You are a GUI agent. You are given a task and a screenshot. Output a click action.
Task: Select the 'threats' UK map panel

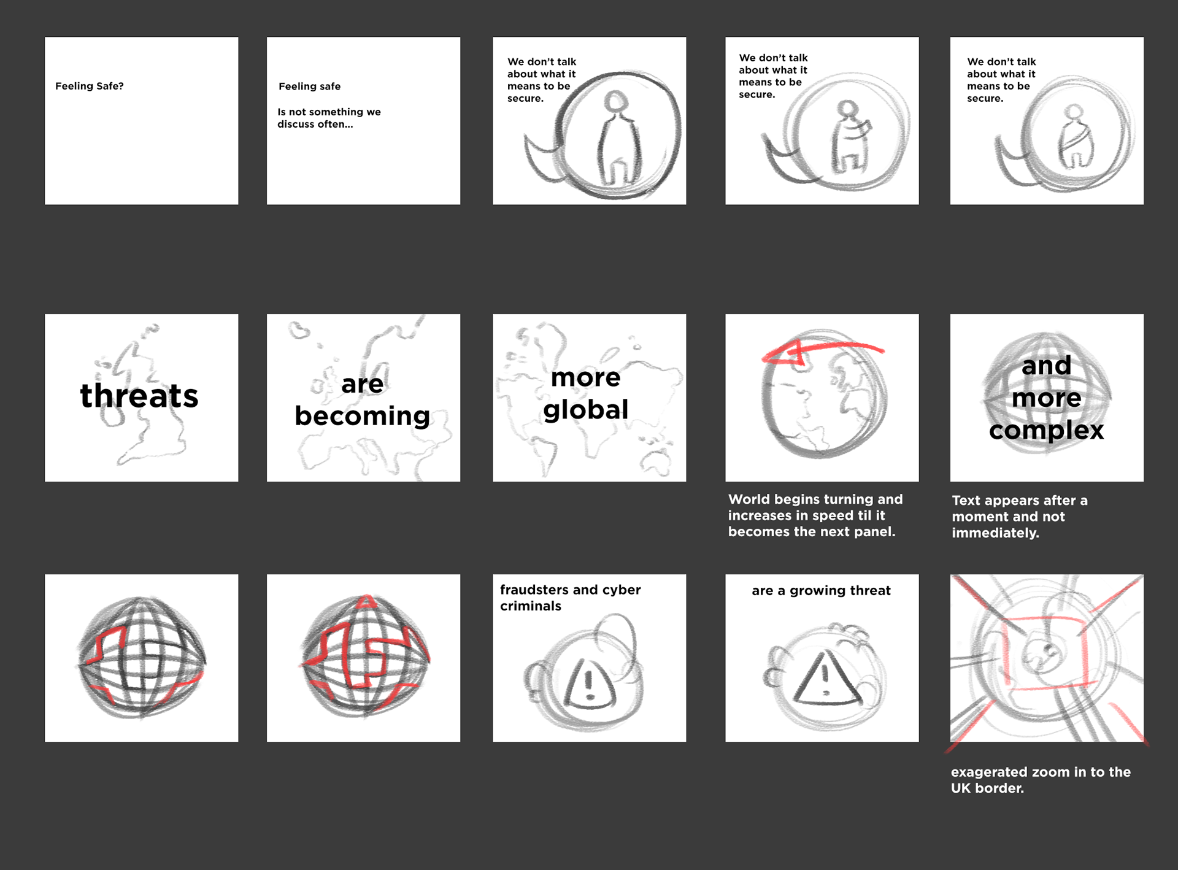click(x=141, y=398)
